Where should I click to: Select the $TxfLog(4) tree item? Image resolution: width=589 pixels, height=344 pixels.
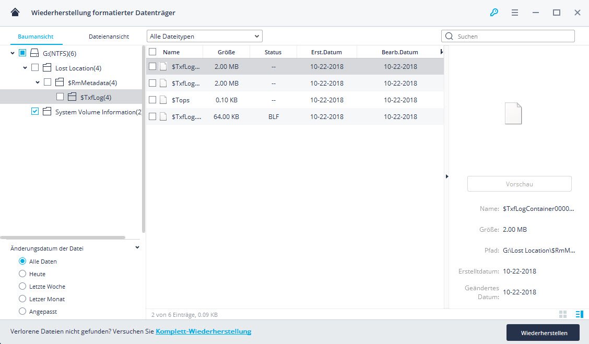pyautogui.click(x=72, y=97)
